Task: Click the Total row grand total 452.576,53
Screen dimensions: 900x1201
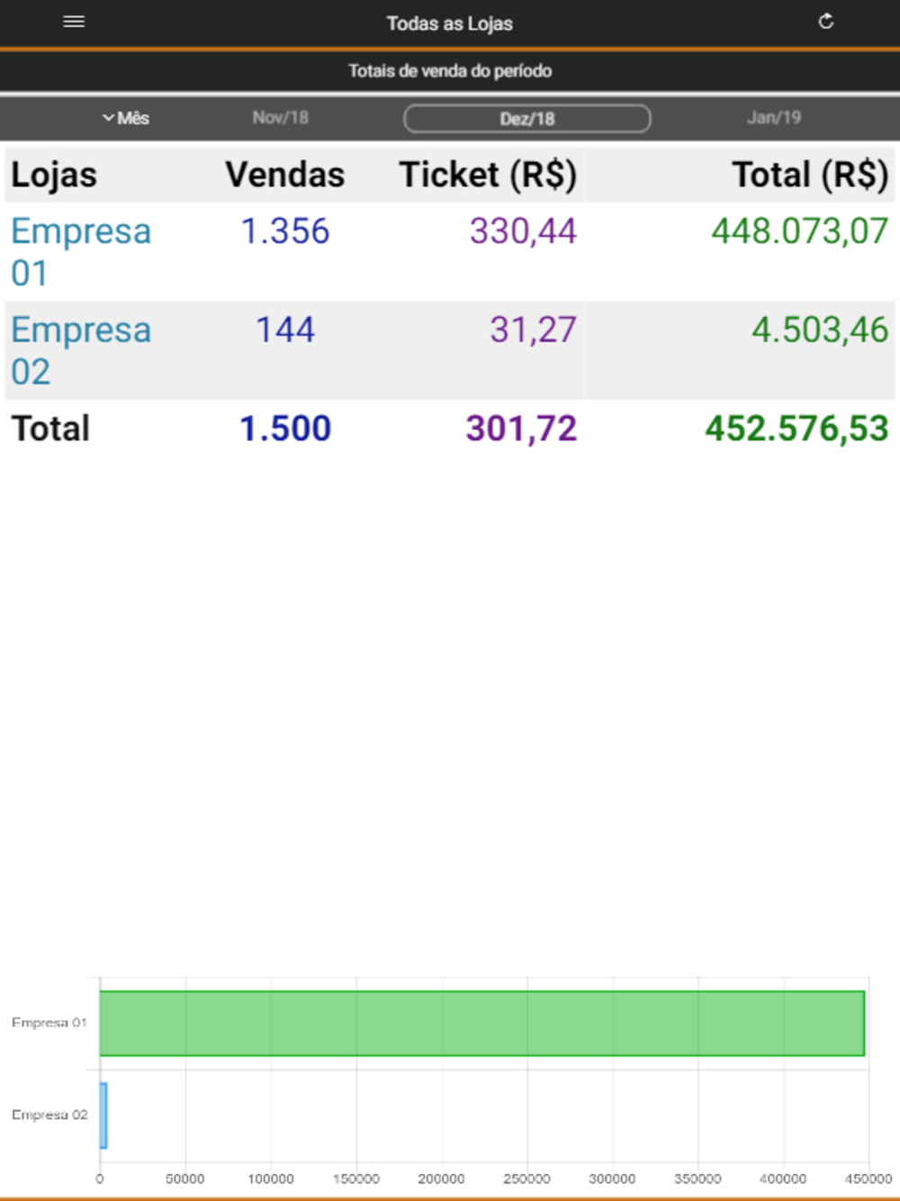Action: tap(796, 429)
